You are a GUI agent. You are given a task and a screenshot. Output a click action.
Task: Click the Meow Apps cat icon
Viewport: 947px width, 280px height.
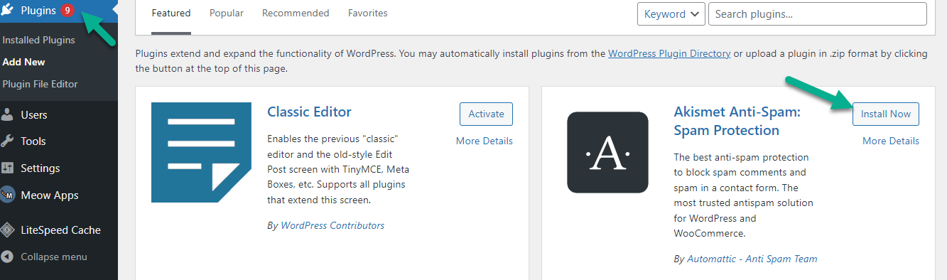(8, 195)
